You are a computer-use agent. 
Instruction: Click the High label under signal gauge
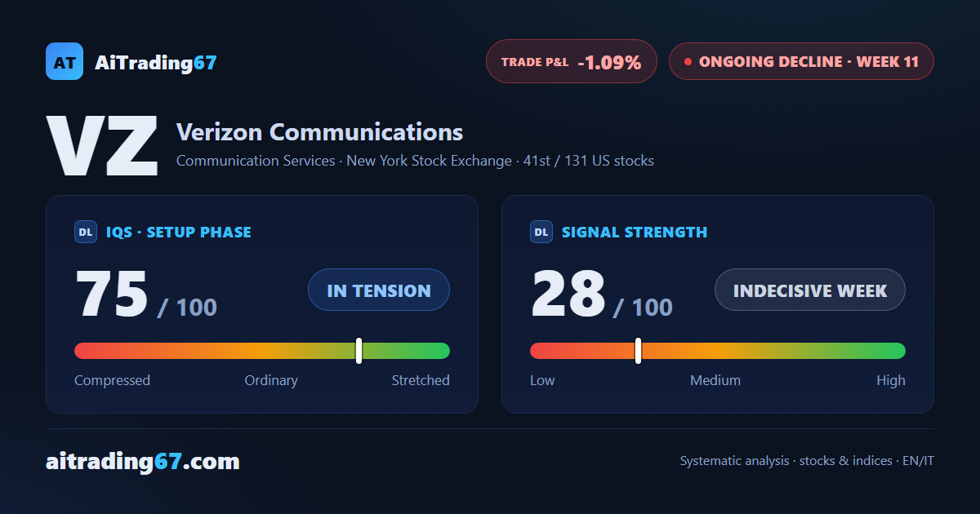(891, 380)
